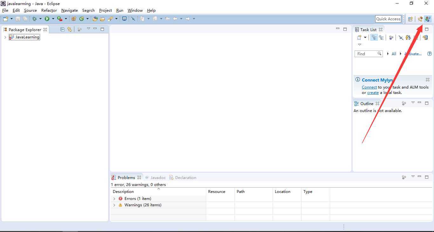This screenshot has height=232, width=434.
Task: Collapse all in Package Explorer
Action: 62,29
